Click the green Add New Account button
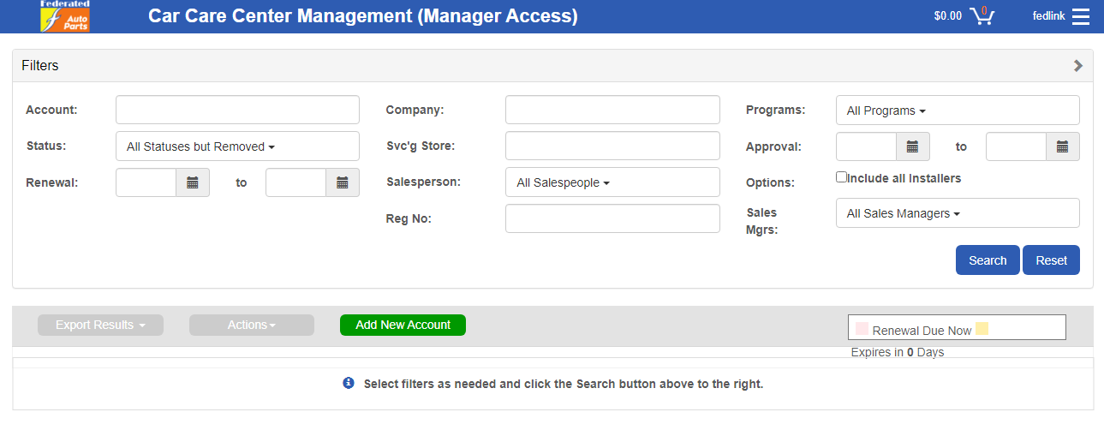This screenshot has width=1104, height=436. [403, 326]
